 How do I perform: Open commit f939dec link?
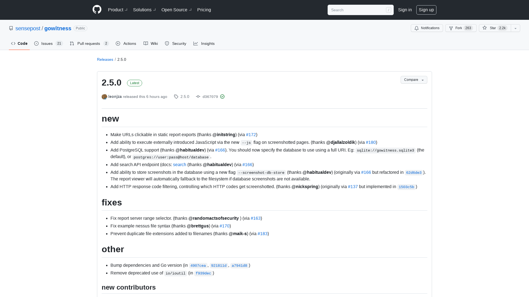pyautogui.click(x=203, y=273)
